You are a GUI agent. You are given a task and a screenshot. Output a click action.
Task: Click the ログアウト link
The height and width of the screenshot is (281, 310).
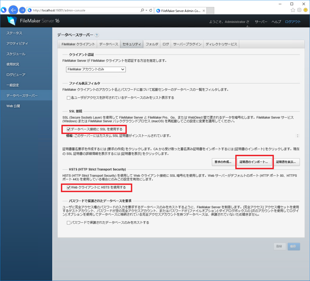click(293, 22)
